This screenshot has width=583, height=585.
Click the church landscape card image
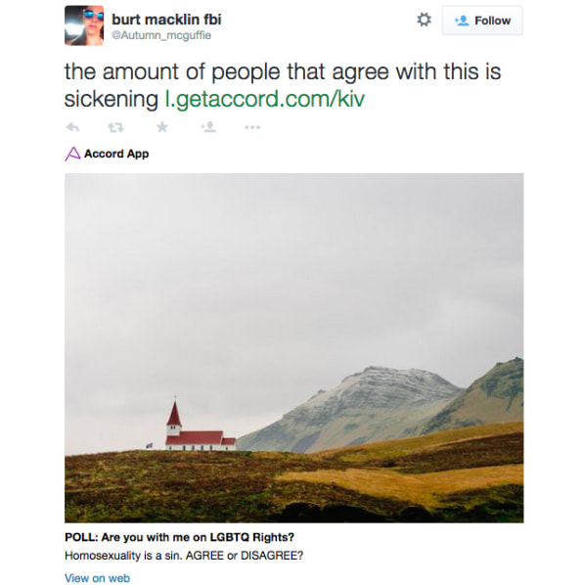(x=293, y=347)
